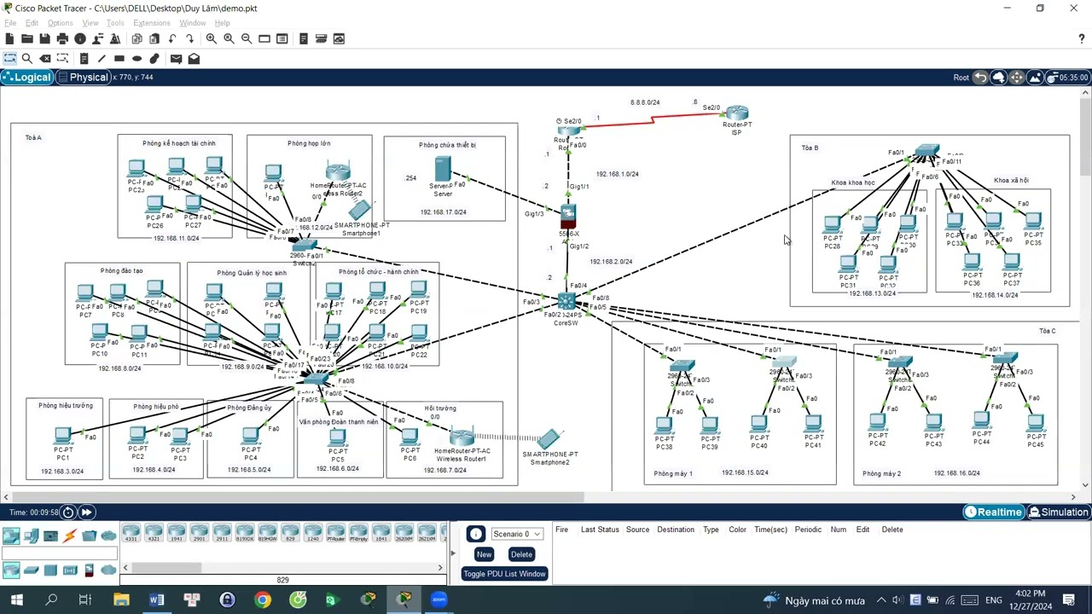Select Smartphone2 device

point(548,440)
